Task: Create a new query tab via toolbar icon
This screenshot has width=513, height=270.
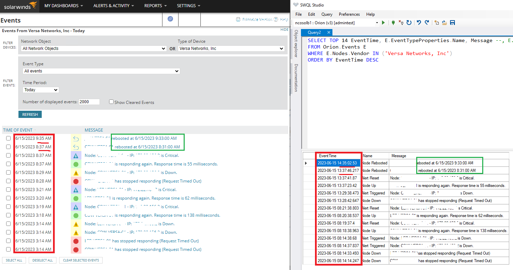Action: click(x=437, y=23)
